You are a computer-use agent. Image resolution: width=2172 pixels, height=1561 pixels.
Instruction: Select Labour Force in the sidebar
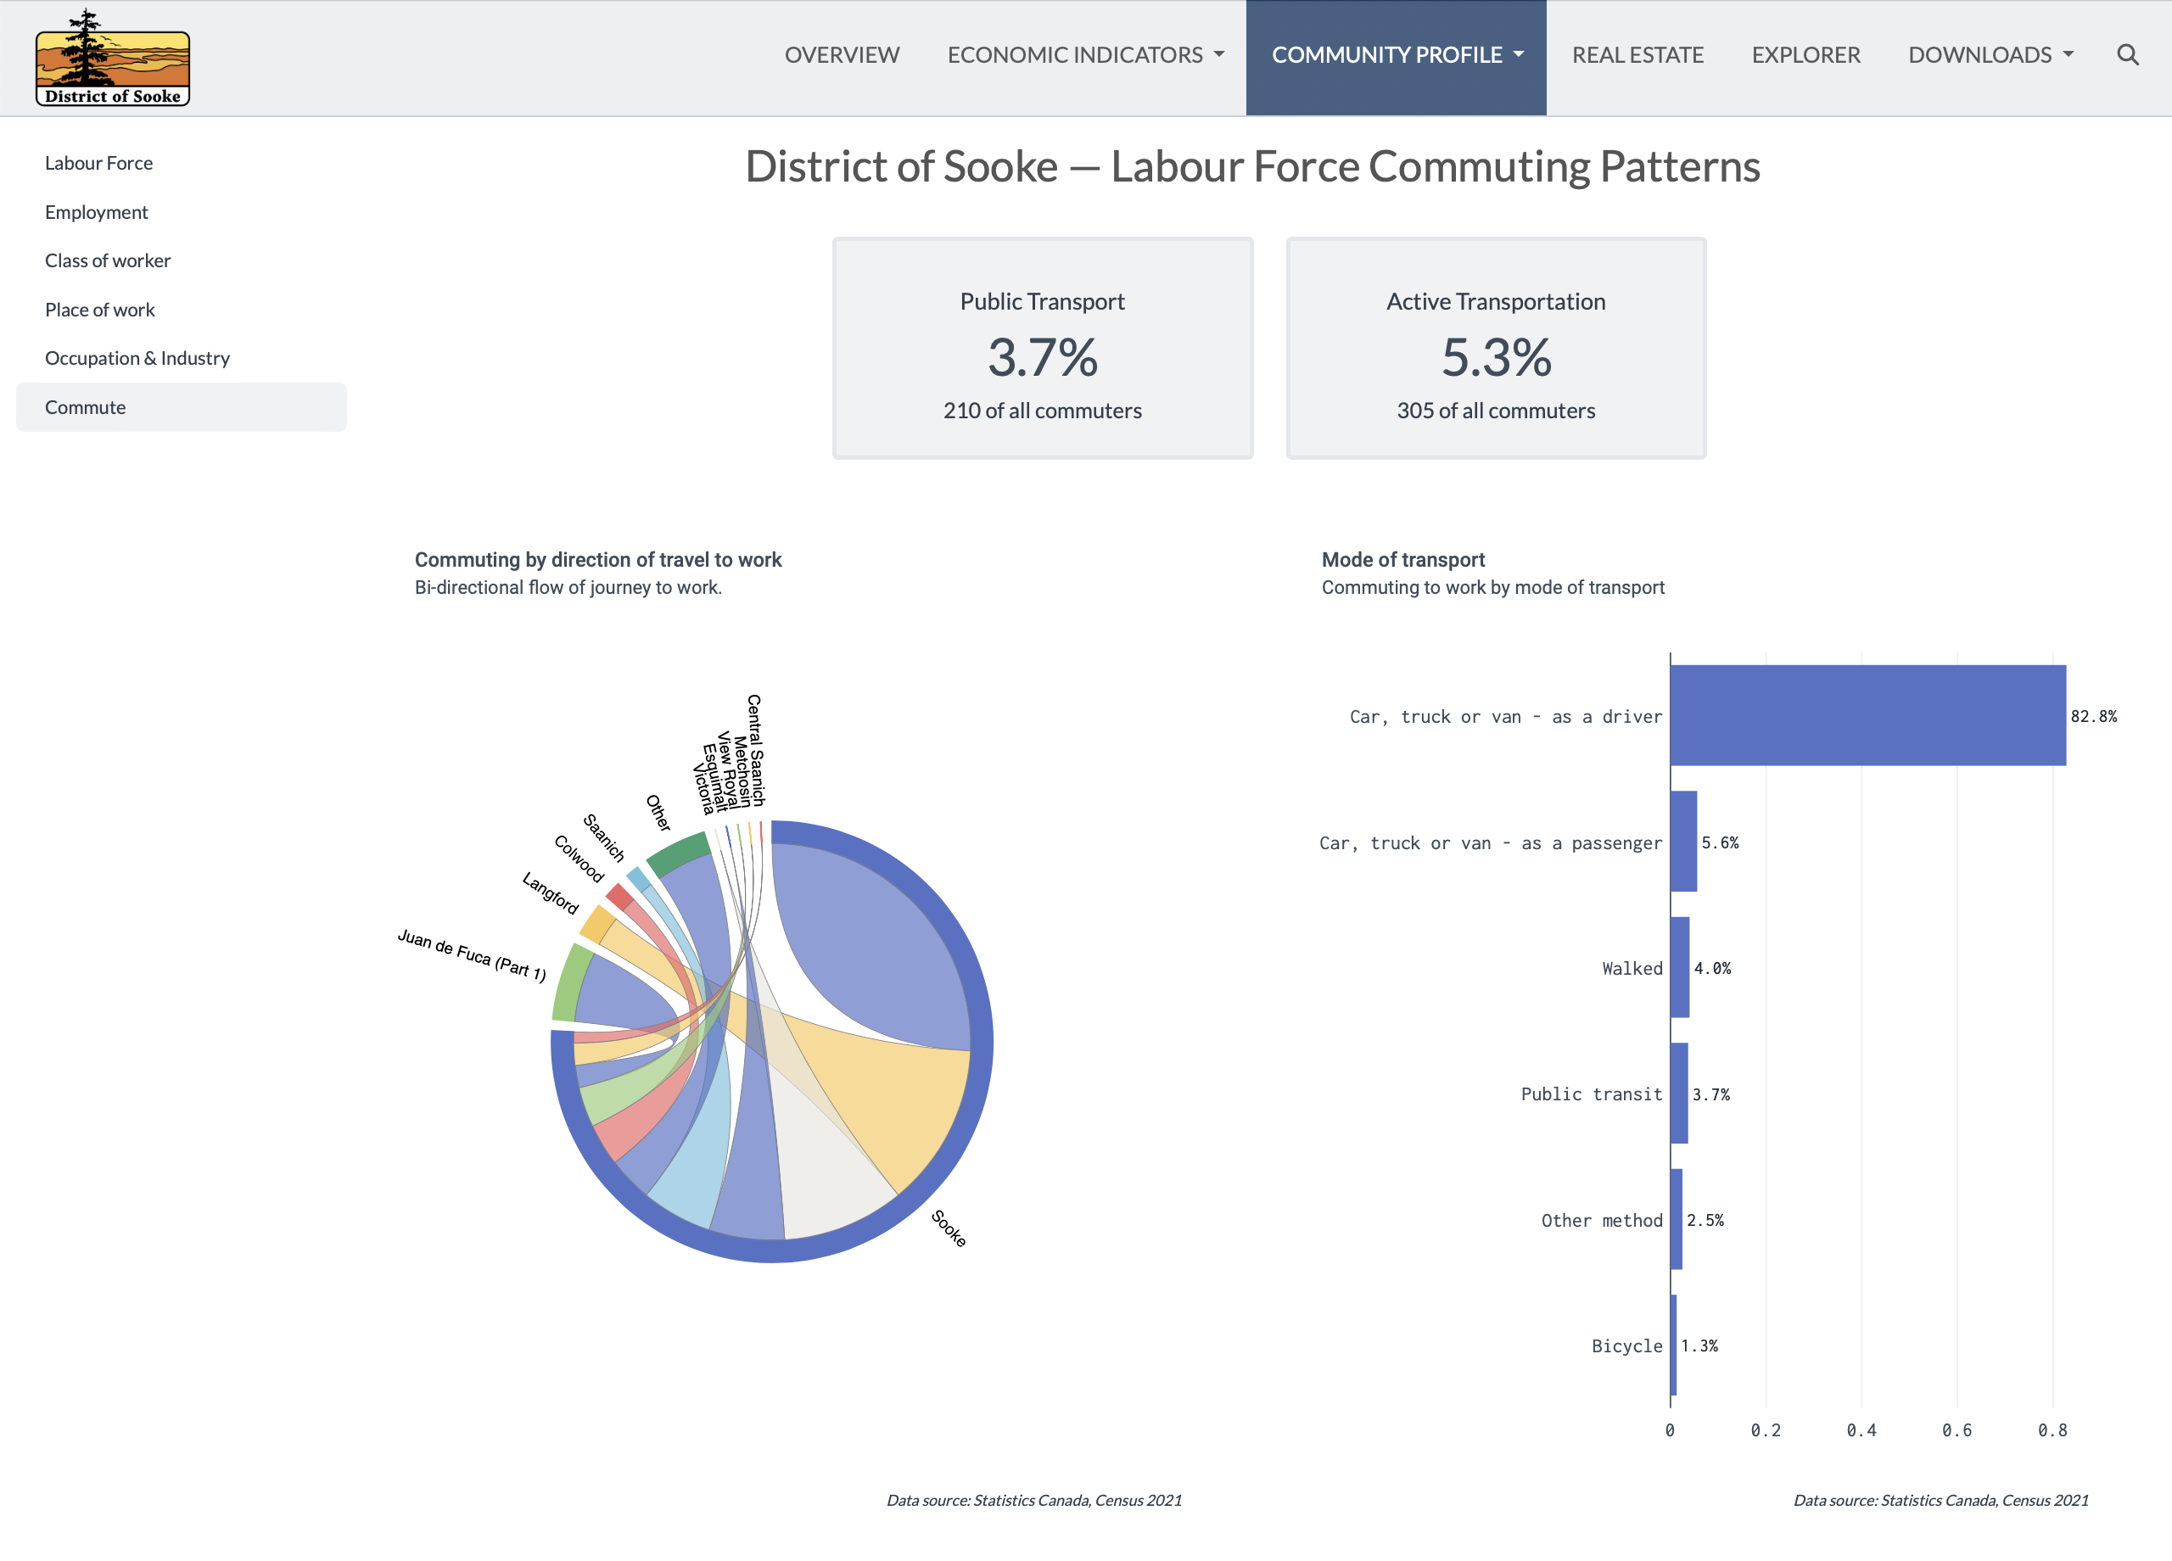pos(98,163)
